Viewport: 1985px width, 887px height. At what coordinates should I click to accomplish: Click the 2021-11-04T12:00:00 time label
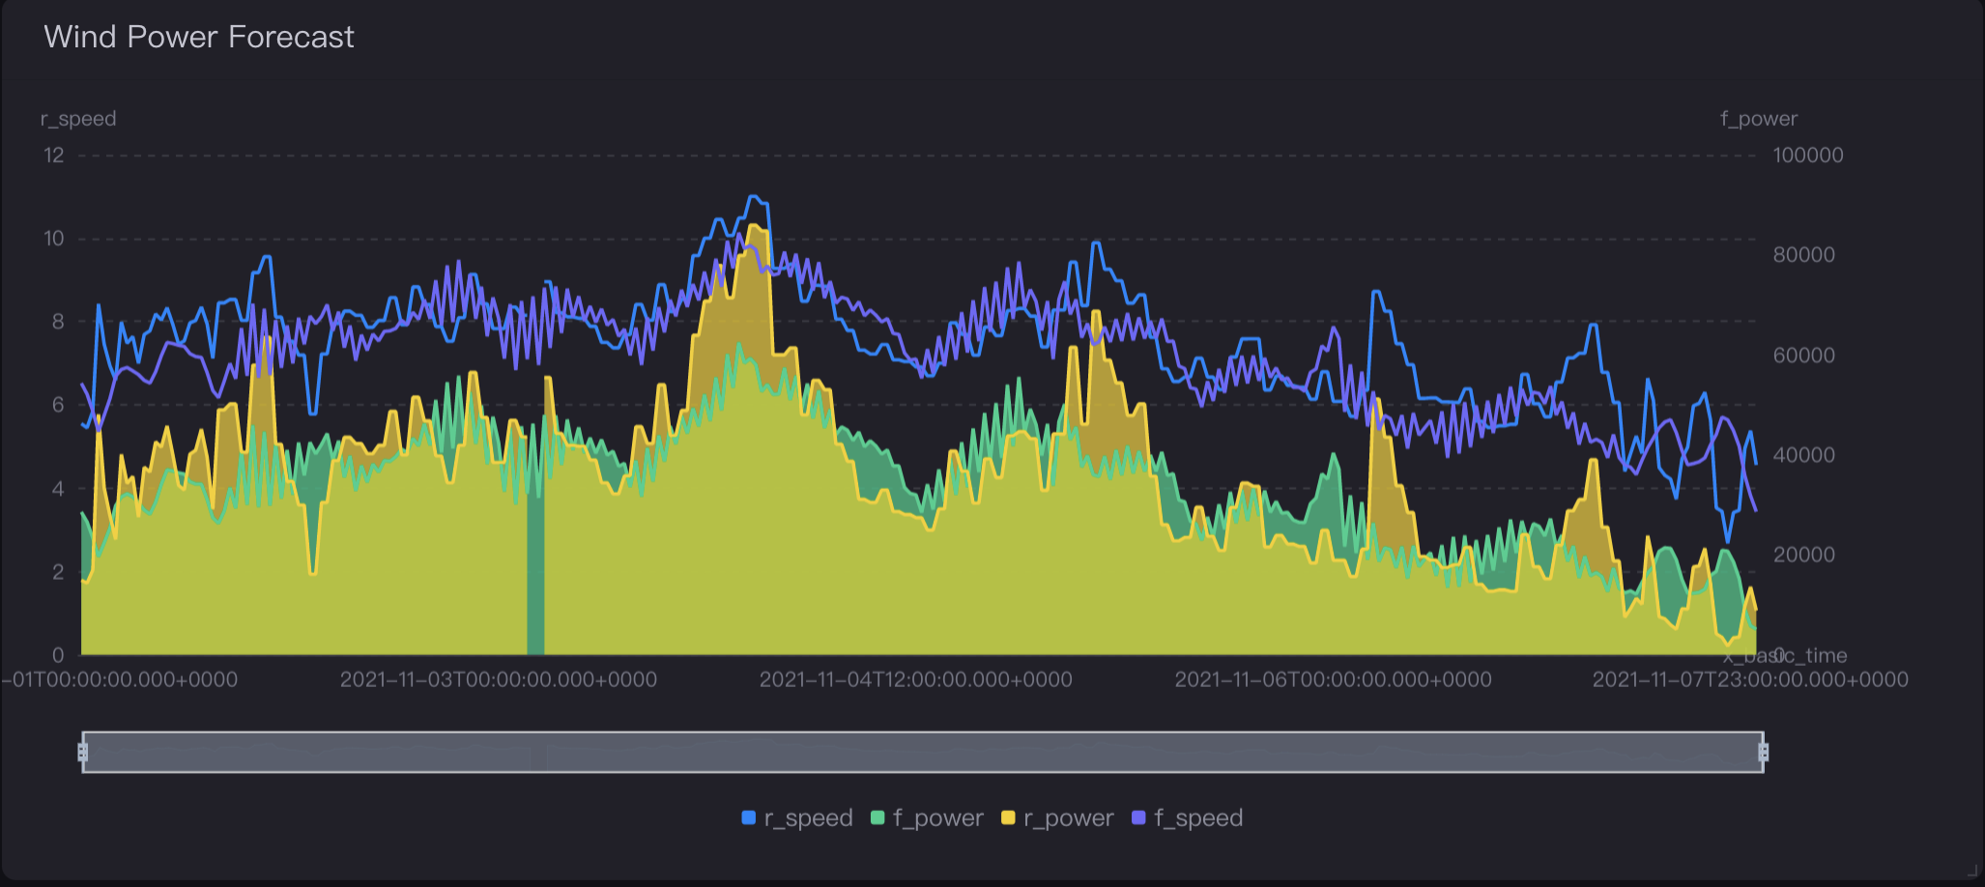(x=916, y=679)
